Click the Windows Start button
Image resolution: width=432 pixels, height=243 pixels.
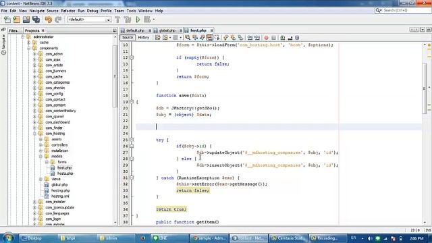(8, 238)
